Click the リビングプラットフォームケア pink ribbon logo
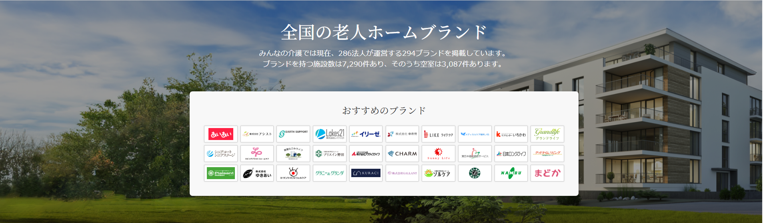The width and height of the screenshot is (763, 223). [x=257, y=154]
